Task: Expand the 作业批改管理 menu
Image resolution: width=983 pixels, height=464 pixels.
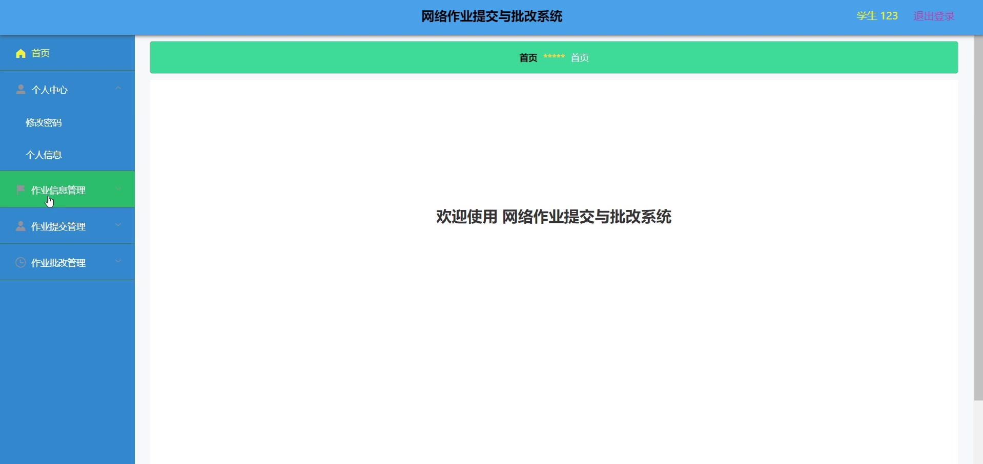Action: pos(118,262)
